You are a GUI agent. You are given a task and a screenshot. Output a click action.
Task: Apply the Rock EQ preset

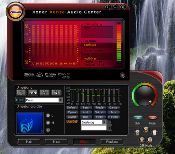coord(86,112)
